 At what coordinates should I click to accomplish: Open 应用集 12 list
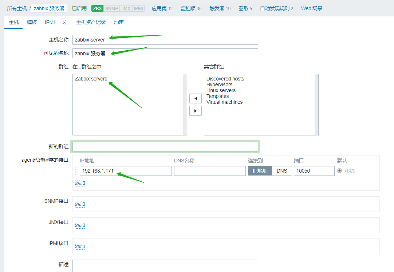coord(162,8)
